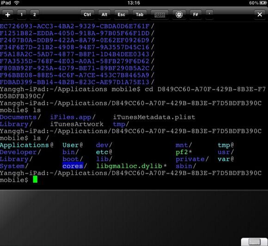
Task: Tap Wi-Fi indicator in status bar
Action: (17, 3)
